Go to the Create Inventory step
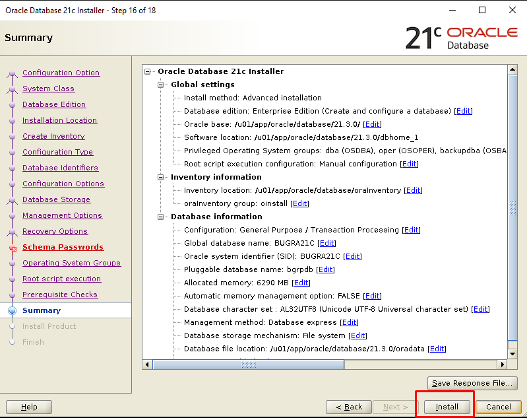The height and width of the screenshot is (418, 527). [x=53, y=136]
